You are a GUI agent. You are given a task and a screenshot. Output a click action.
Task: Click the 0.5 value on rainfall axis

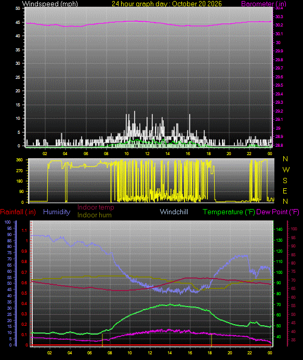pos(24,293)
